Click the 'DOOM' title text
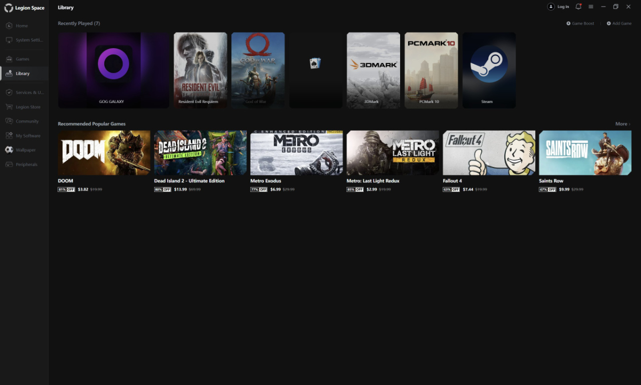Screen dimensions: 641x385 [66, 181]
